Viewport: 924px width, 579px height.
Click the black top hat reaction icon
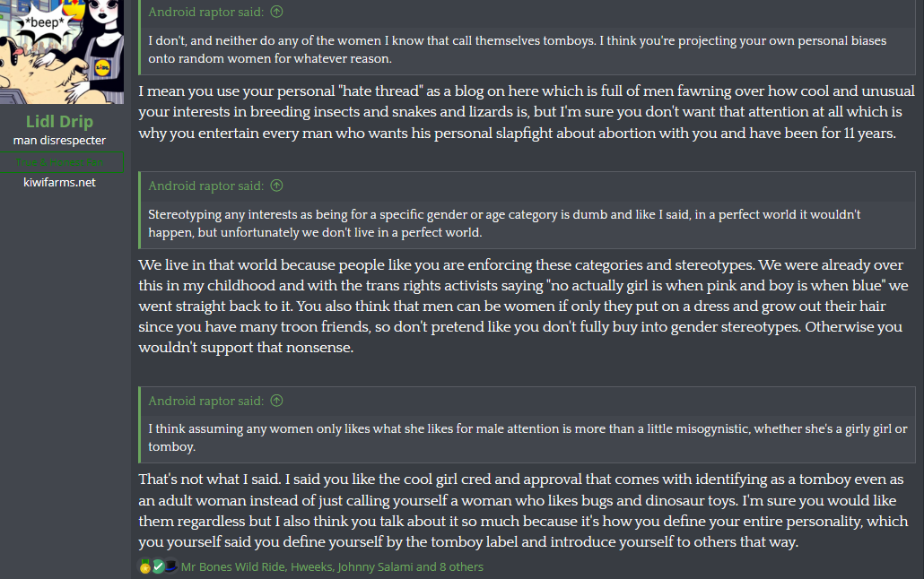tap(170, 566)
